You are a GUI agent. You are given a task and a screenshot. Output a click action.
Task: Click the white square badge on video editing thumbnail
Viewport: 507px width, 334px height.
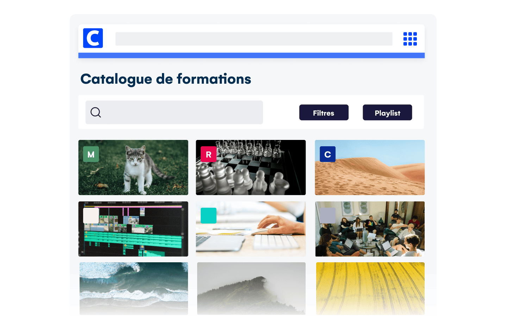coord(91,216)
